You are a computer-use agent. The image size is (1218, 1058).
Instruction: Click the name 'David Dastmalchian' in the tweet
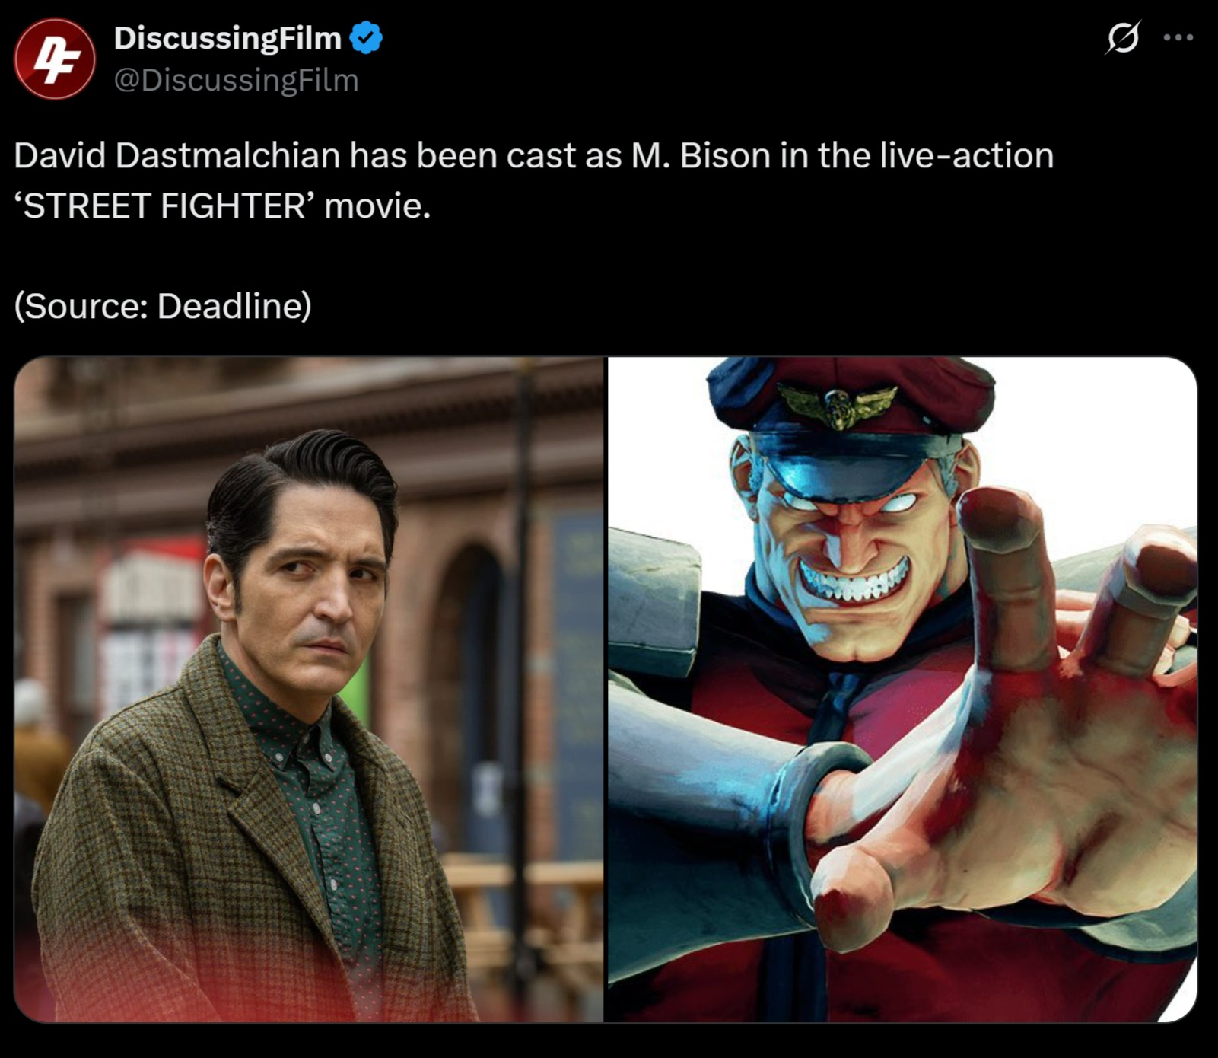[176, 155]
